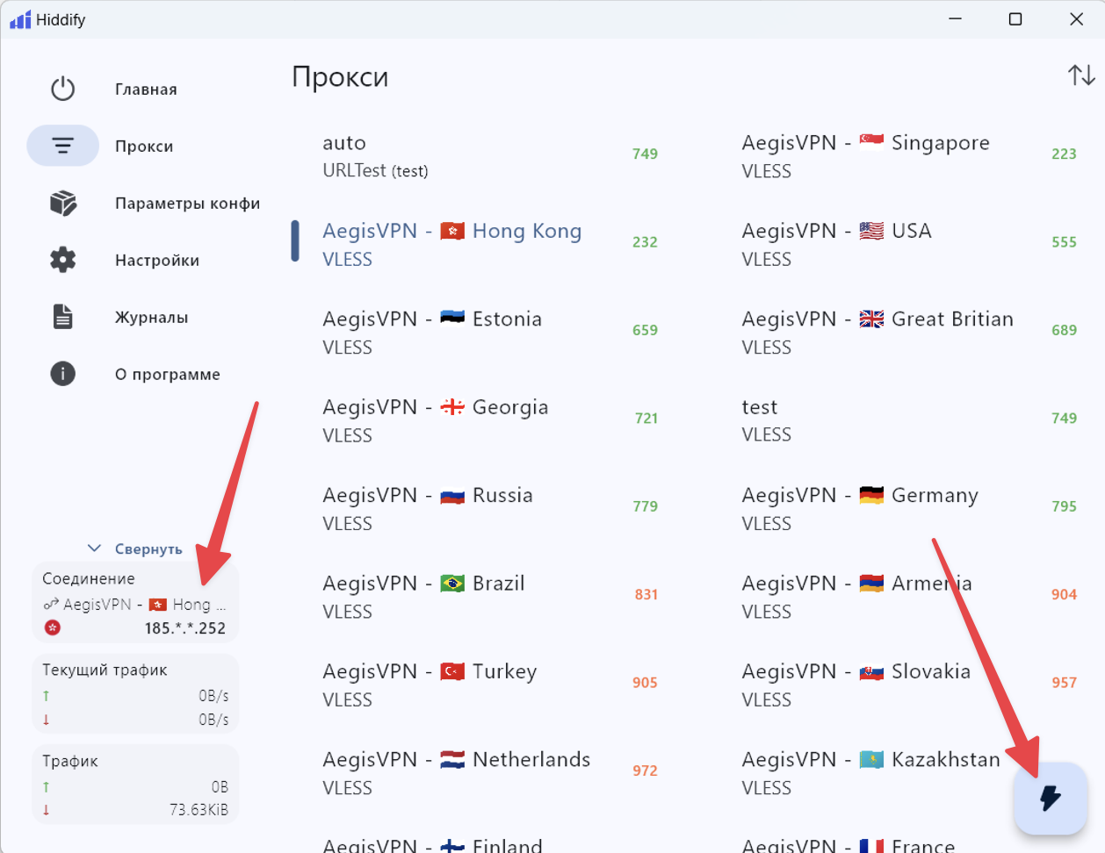The image size is (1105, 853).
Task: Select AegisVPN Great Britian proxy
Action: pyautogui.click(x=909, y=332)
